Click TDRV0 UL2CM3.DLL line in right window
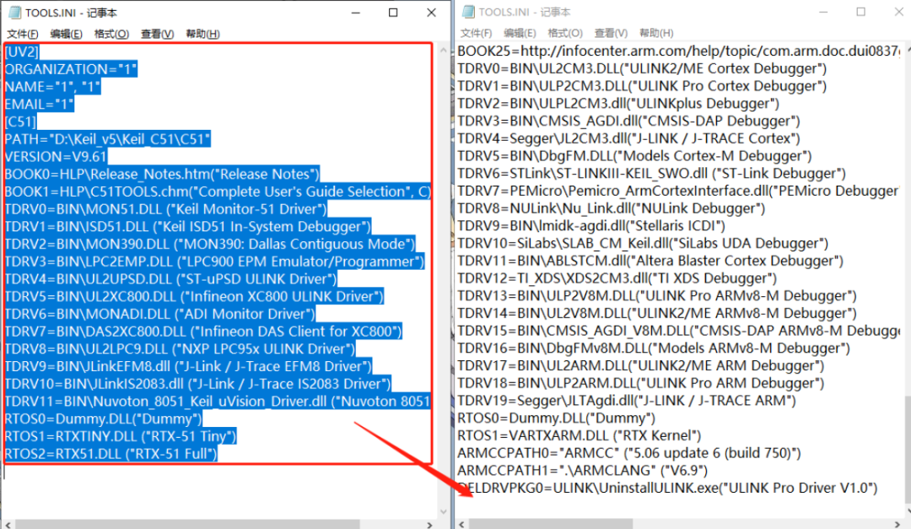Screen dimensions: 911x529 pyautogui.click(x=642, y=68)
